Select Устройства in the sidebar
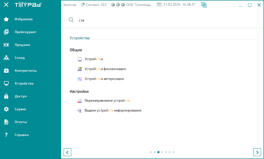Viewport: 264px width, 159px height. click(24, 83)
